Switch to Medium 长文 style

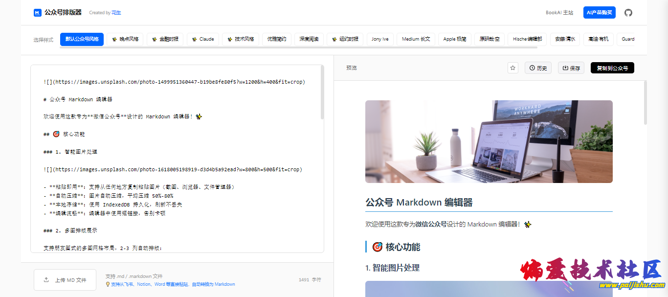point(415,39)
